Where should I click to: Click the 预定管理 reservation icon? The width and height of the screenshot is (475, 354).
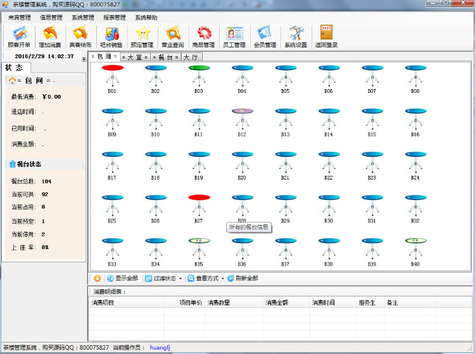coord(141,37)
